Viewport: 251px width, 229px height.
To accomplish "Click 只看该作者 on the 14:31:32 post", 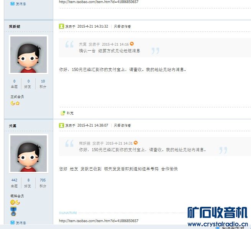I will click(x=122, y=26).
